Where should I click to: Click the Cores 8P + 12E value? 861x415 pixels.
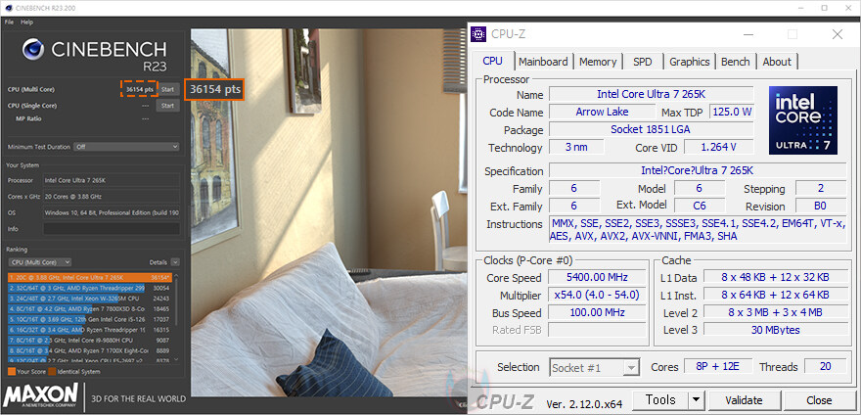[x=719, y=367]
